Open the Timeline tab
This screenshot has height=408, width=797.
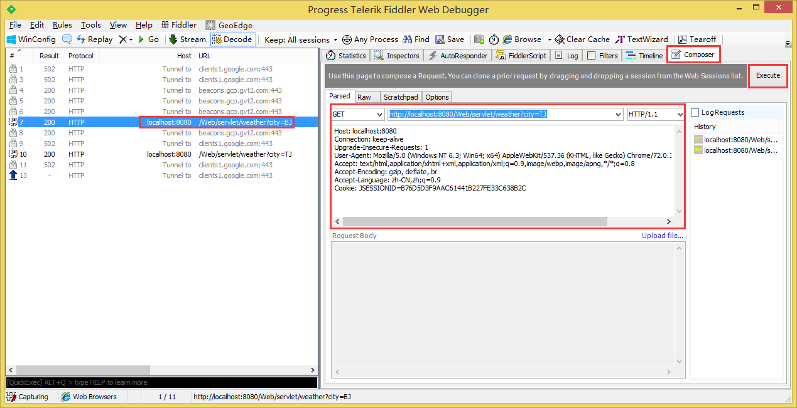(x=644, y=56)
